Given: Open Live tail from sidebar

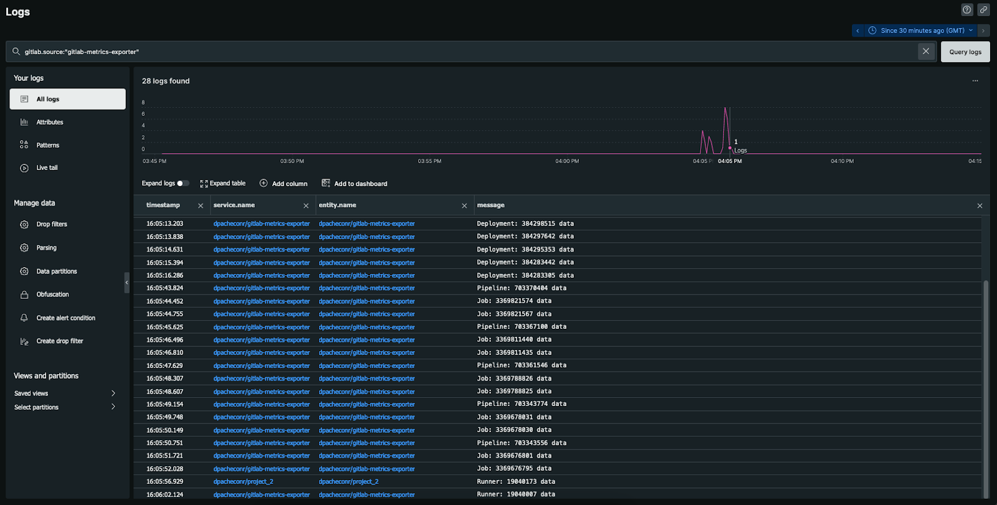Looking at the screenshot, I should tap(47, 168).
